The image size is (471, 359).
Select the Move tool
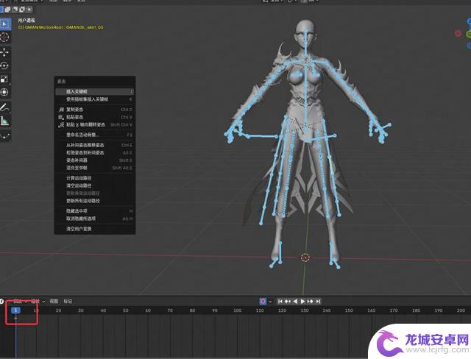pos(4,52)
